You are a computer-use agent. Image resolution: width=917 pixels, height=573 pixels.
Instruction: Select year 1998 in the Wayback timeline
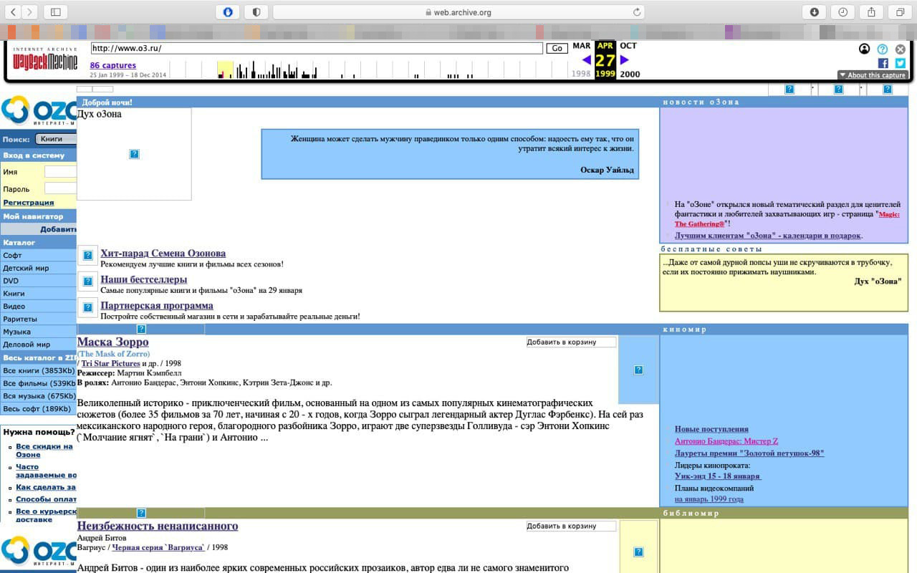point(581,74)
